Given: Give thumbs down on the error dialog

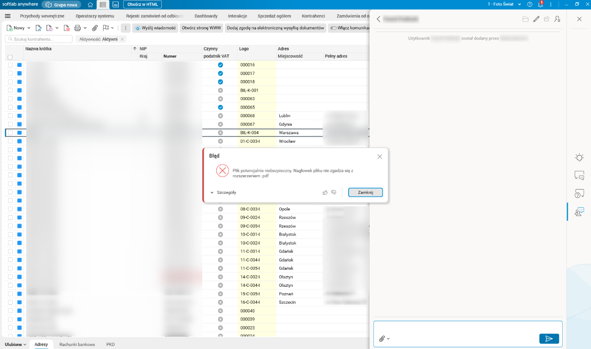Looking at the screenshot, I should tap(334, 193).
